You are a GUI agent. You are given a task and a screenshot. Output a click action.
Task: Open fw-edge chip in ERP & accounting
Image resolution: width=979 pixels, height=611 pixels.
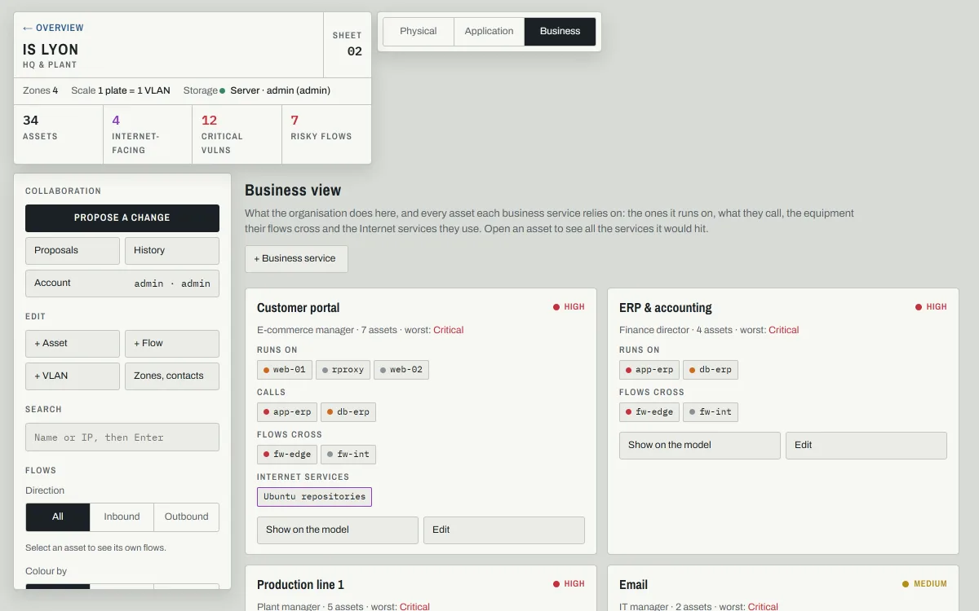click(x=649, y=412)
